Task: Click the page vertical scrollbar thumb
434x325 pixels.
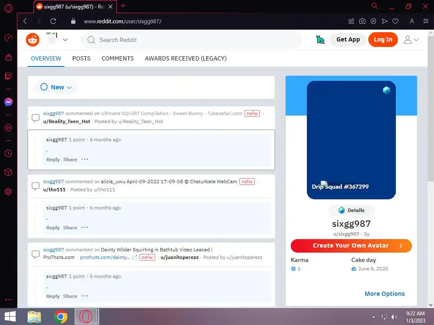Action: (x=431, y=109)
